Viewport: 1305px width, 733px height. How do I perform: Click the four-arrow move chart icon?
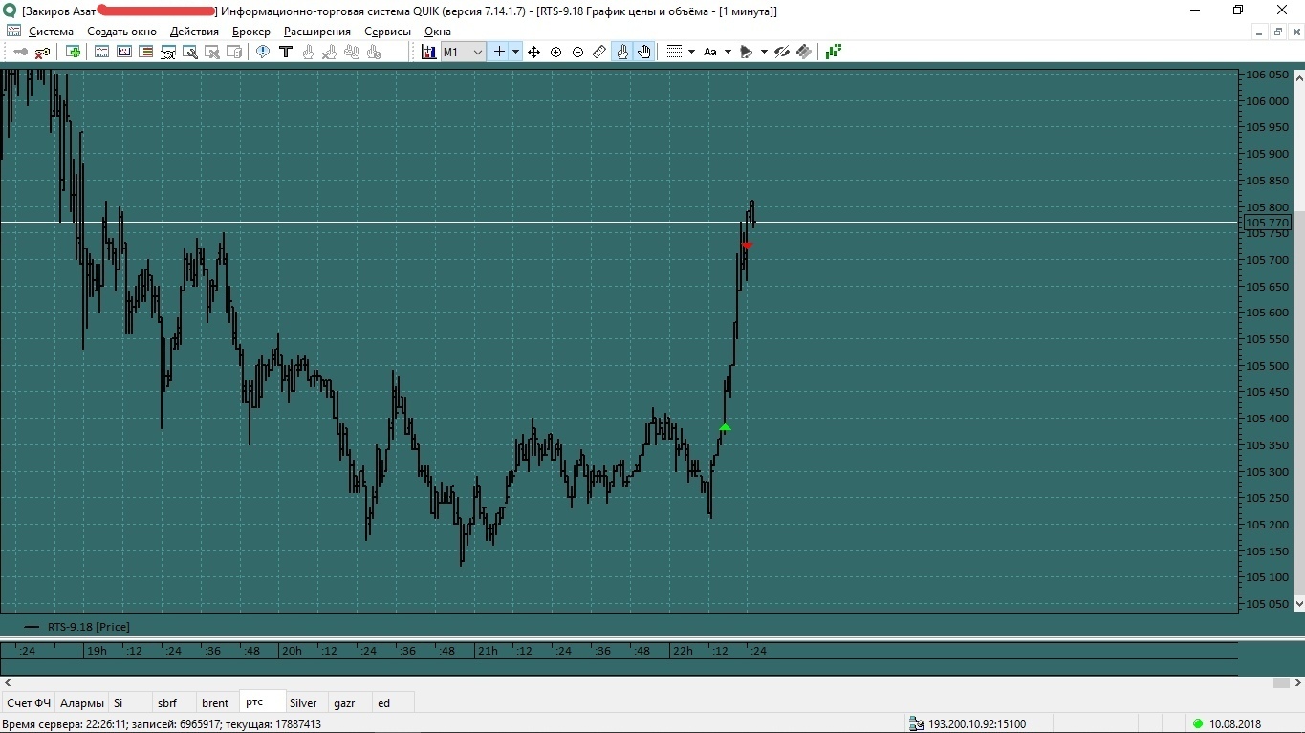tap(534, 52)
